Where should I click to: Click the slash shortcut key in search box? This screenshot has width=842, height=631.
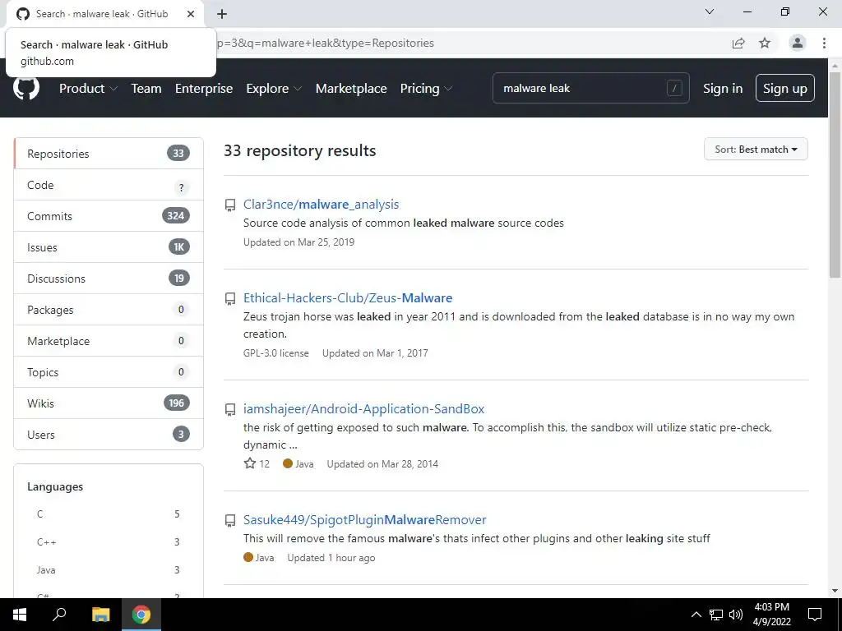pos(674,88)
